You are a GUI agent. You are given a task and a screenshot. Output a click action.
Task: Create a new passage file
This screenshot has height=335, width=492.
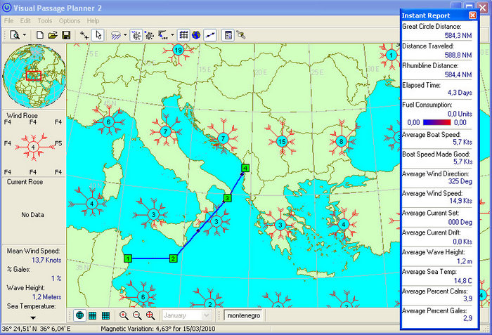[40, 34]
